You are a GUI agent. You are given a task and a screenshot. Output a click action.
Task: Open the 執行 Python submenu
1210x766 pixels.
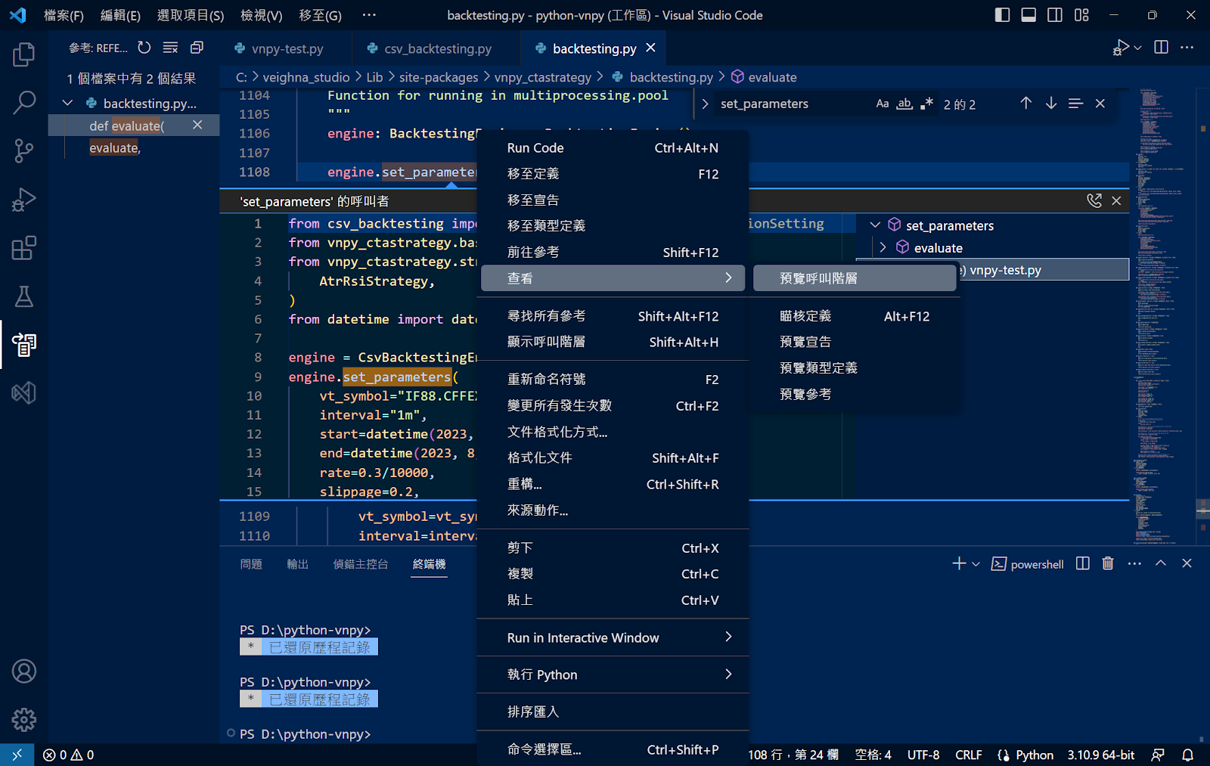click(613, 675)
